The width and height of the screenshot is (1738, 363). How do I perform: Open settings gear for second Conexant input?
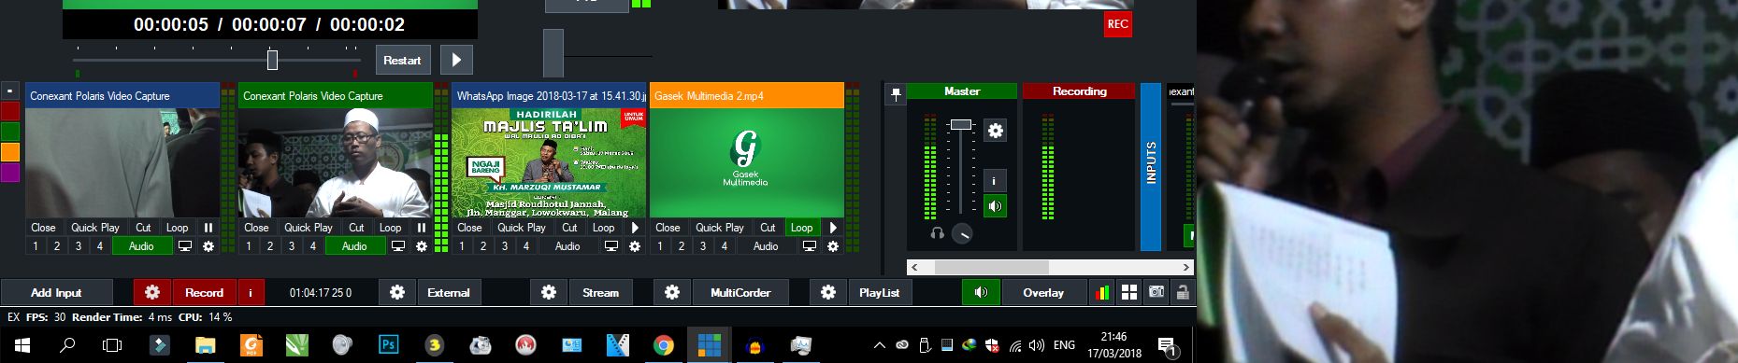coord(422,246)
